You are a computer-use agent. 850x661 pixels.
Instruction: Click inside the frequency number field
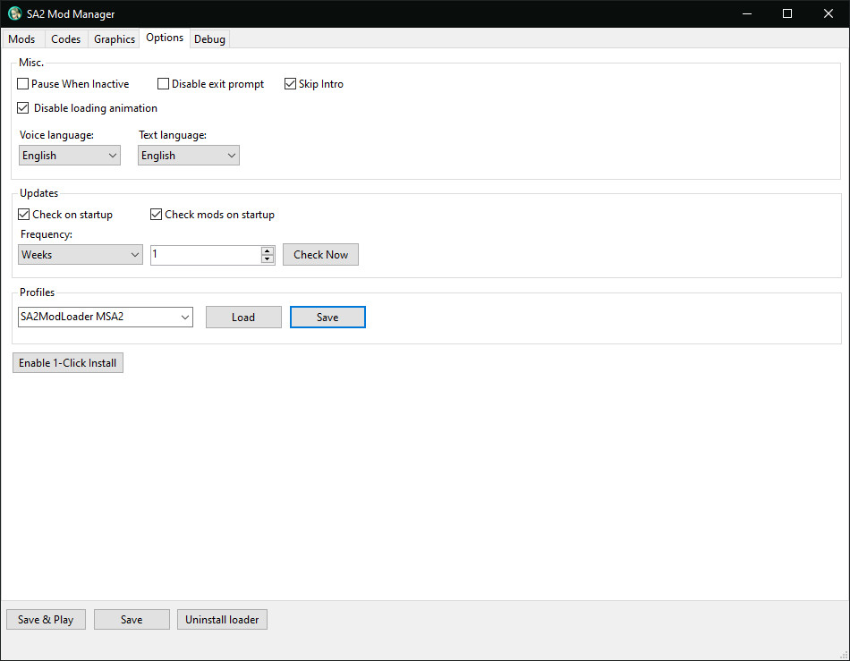click(204, 255)
